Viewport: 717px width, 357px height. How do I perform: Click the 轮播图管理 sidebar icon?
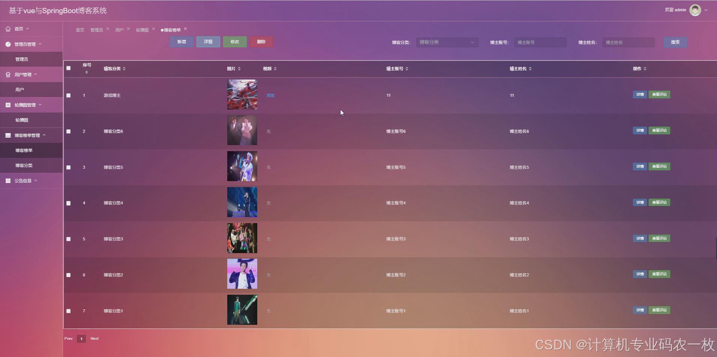8,105
